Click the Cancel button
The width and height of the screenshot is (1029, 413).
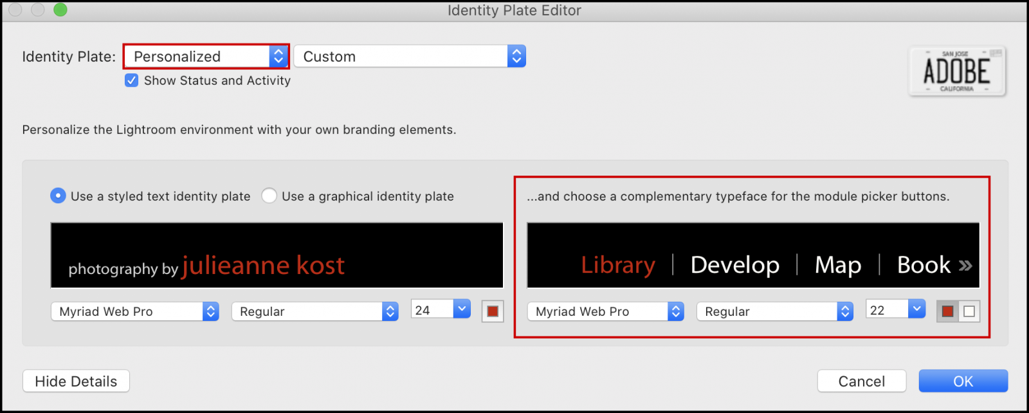click(862, 381)
